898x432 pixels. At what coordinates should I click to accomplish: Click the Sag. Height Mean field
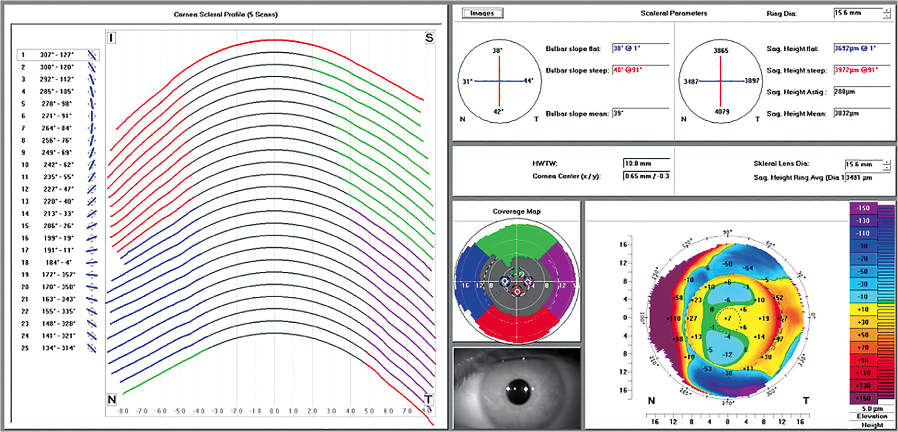click(x=862, y=113)
